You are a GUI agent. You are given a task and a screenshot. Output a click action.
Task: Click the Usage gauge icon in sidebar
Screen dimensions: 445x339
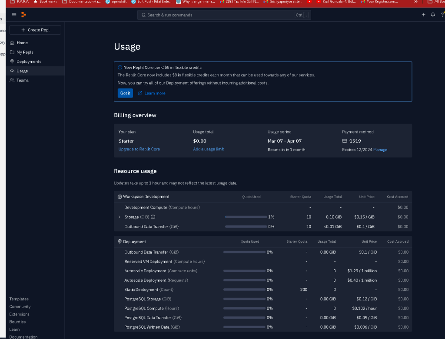click(12, 71)
